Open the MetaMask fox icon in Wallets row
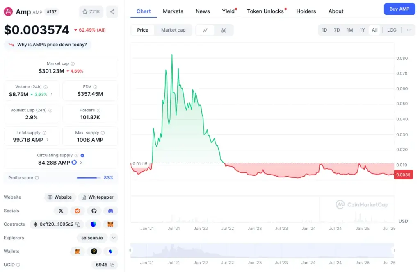 click(x=78, y=251)
